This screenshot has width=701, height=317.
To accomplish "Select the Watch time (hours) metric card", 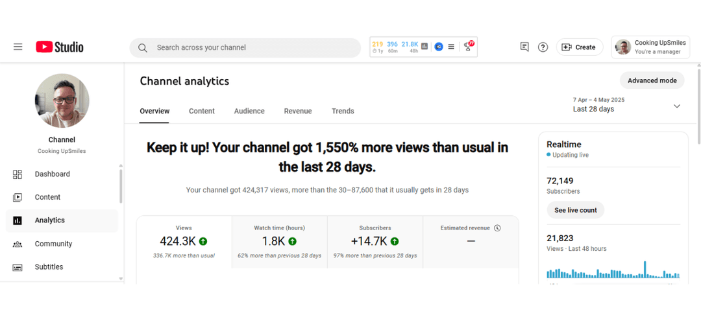I will click(x=279, y=242).
